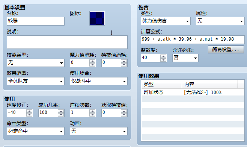Click the 成功几率 value field showing 100

[48, 113]
